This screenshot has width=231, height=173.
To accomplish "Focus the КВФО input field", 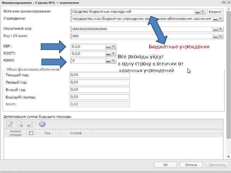I will click(x=88, y=61).
